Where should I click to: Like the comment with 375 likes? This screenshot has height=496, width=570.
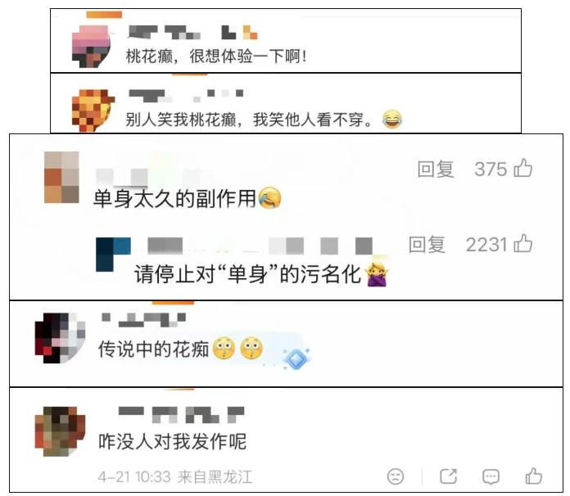click(x=523, y=168)
